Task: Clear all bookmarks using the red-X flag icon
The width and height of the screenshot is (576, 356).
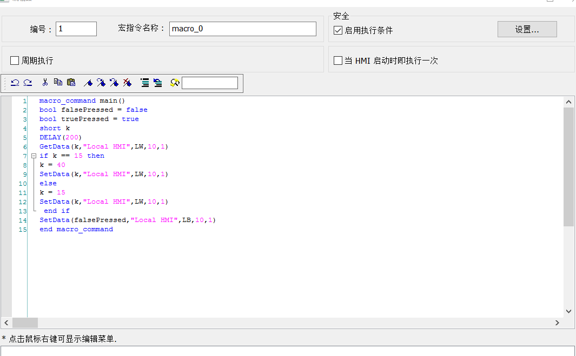Action: point(127,83)
